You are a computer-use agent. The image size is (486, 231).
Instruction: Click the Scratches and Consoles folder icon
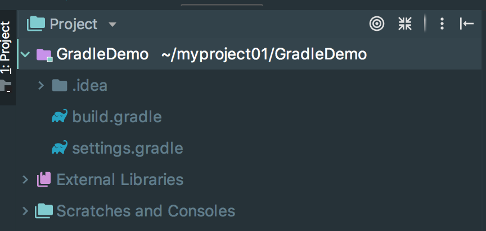point(44,211)
